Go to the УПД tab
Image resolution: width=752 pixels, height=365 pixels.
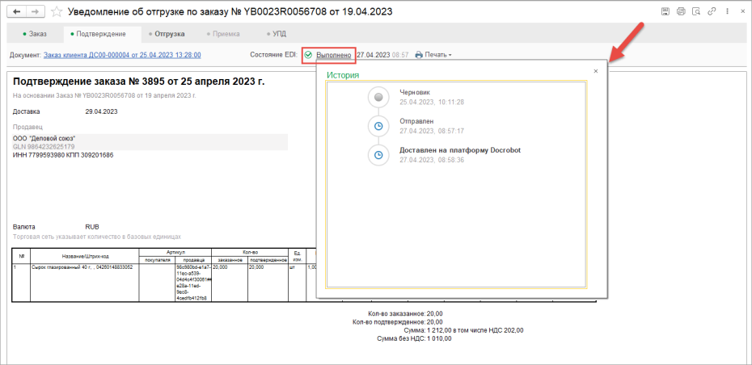(x=277, y=34)
